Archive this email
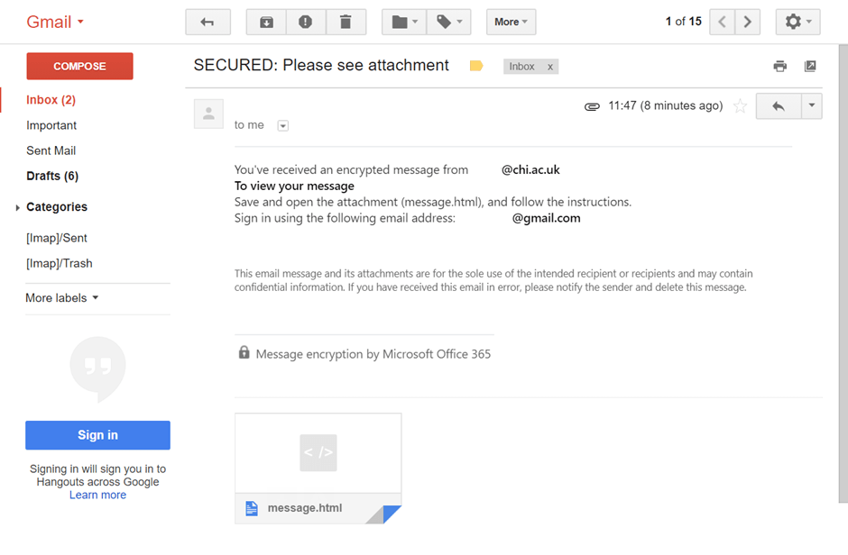The image size is (848, 555). (265, 21)
